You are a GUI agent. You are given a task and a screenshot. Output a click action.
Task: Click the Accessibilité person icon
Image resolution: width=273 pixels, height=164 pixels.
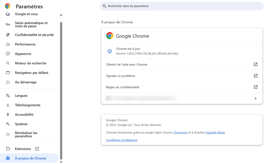click(x=8, y=114)
